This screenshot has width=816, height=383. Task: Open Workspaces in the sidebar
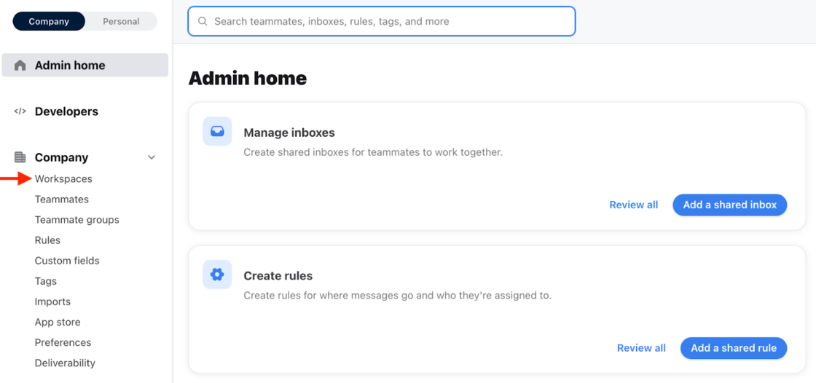(63, 179)
